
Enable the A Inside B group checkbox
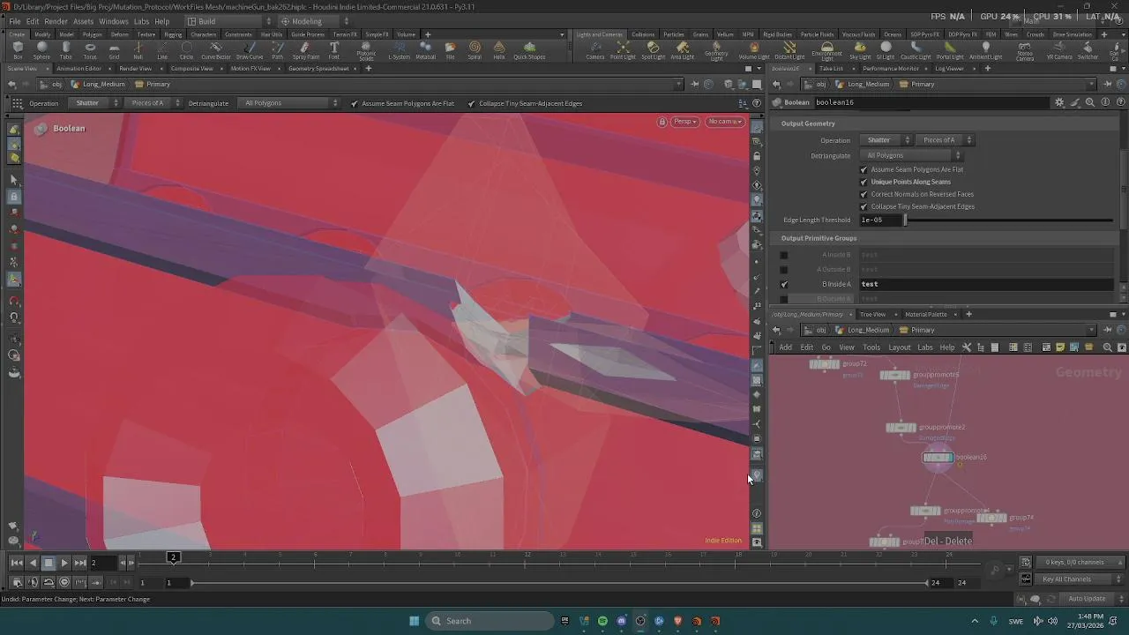pos(784,255)
